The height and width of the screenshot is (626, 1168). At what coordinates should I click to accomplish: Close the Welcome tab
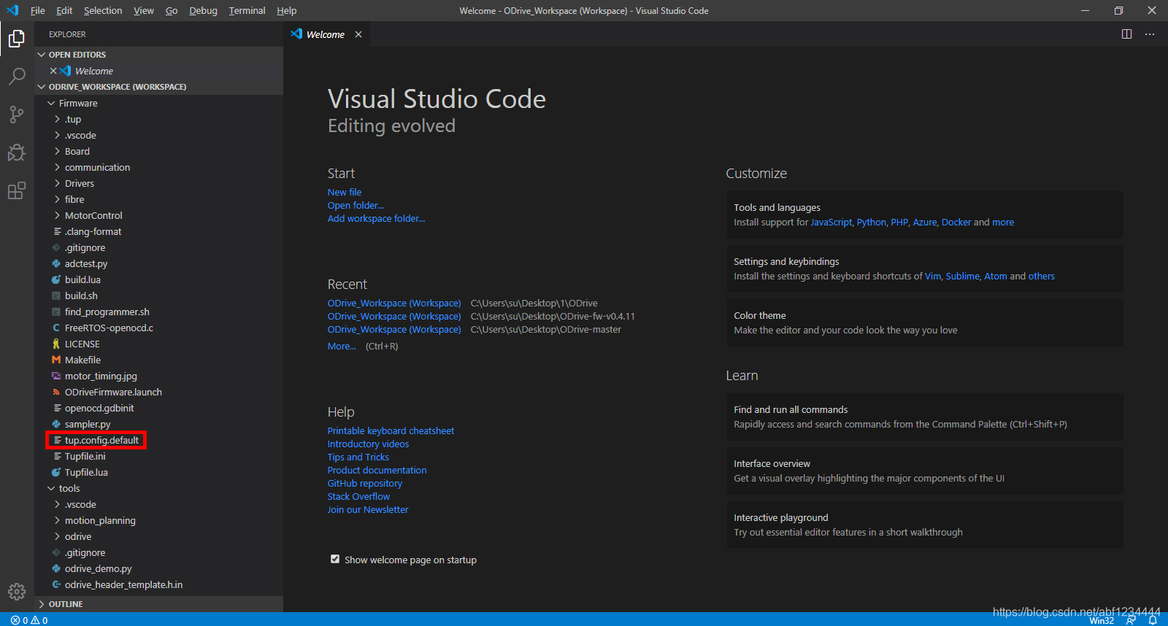(358, 34)
